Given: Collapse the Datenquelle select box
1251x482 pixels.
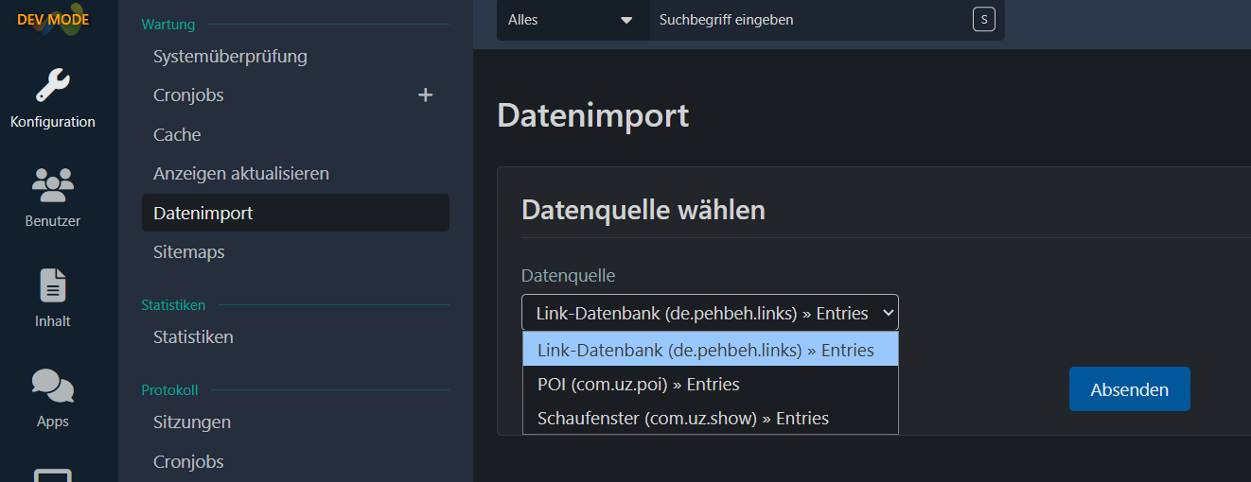Looking at the screenshot, I should [709, 312].
